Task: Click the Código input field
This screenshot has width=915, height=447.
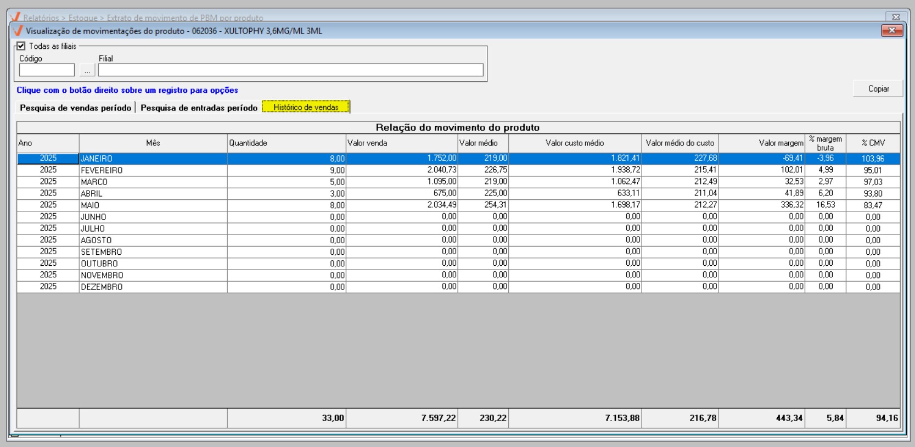Action: pyautogui.click(x=47, y=70)
